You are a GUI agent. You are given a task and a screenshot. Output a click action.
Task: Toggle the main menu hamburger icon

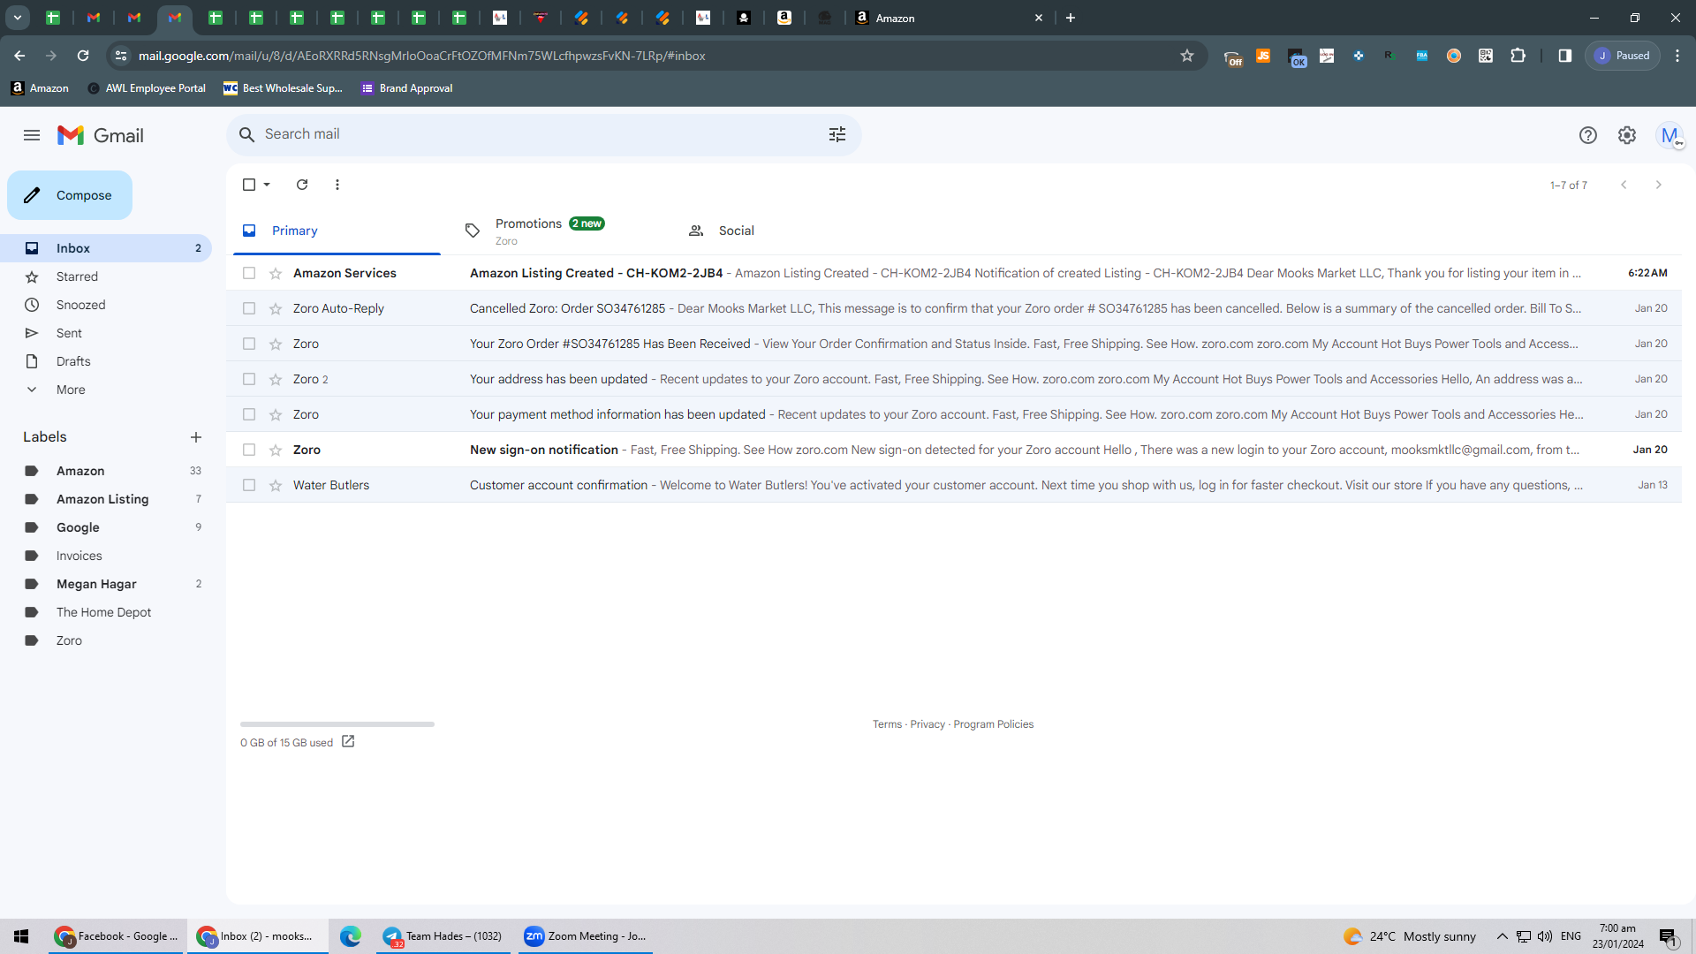[32, 135]
